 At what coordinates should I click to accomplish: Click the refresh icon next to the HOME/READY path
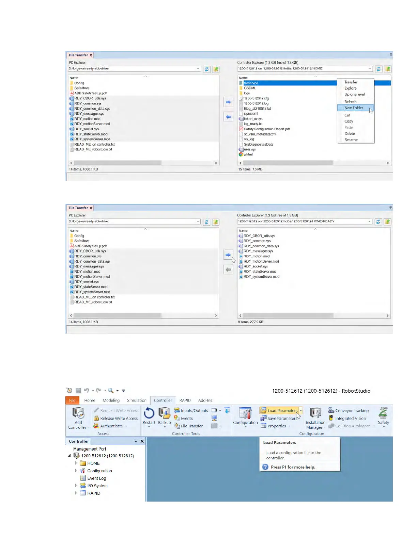click(378, 222)
